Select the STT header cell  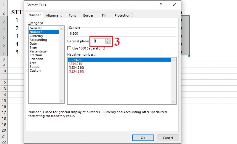click(16, 12)
